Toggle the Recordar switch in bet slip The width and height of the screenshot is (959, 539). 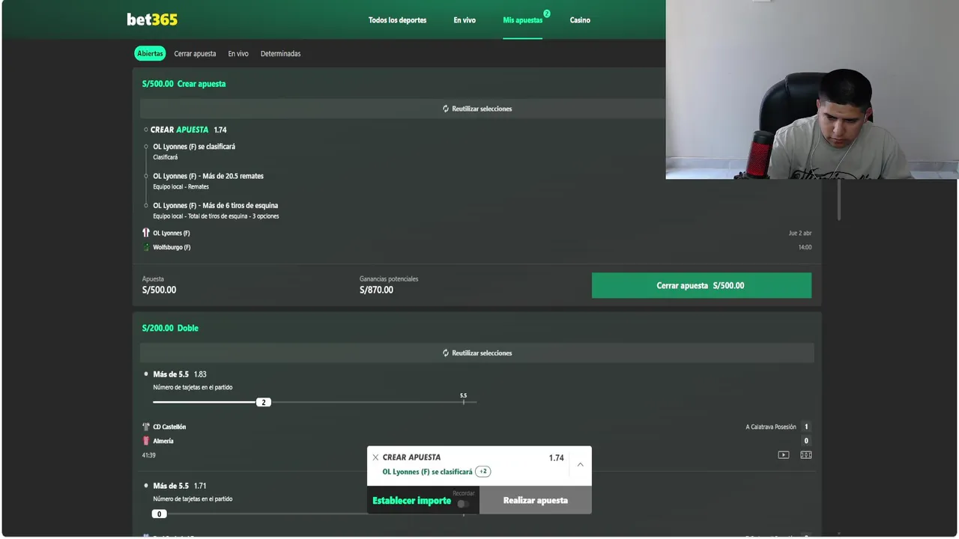click(x=464, y=504)
